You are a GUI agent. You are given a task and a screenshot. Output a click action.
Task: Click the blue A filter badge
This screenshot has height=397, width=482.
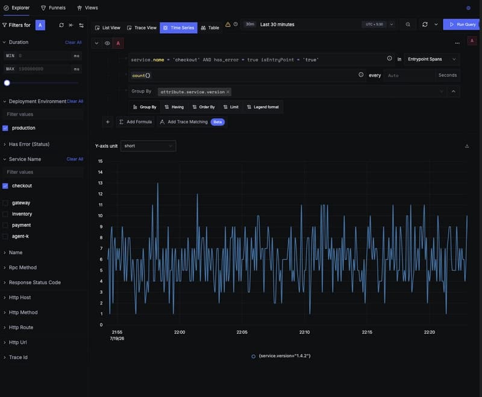[40, 25]
